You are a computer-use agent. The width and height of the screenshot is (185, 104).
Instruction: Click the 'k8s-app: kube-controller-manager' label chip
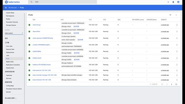click(x=72, y=75)
